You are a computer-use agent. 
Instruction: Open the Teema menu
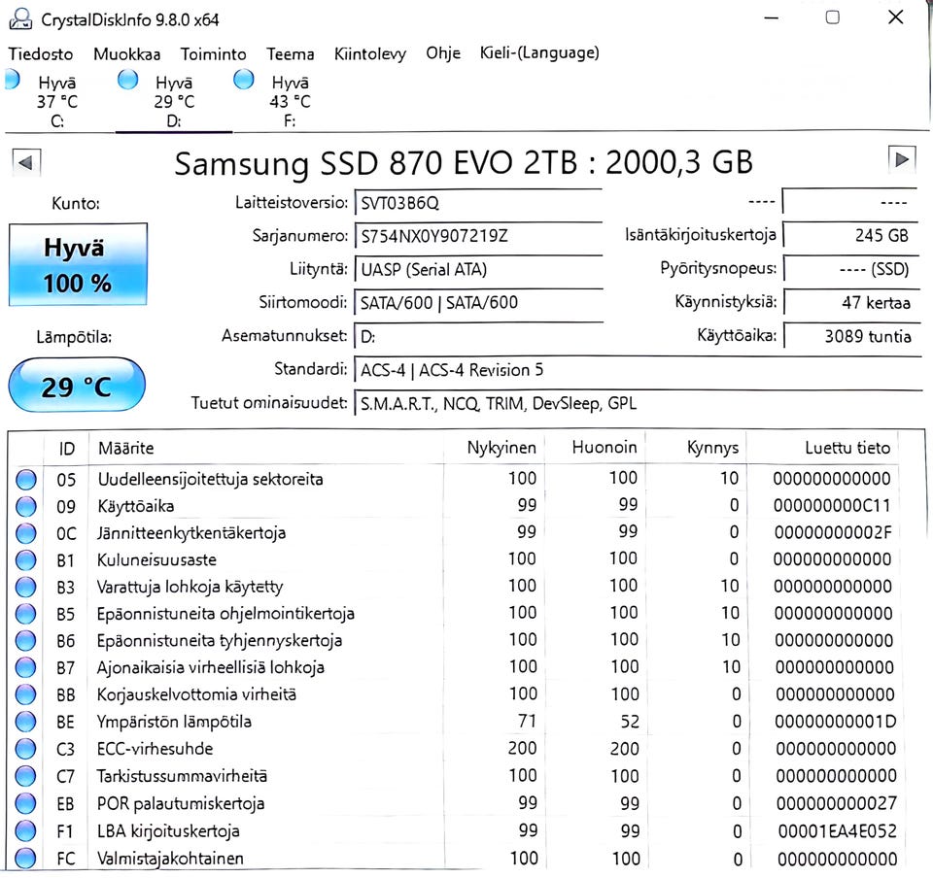[290, 54]
